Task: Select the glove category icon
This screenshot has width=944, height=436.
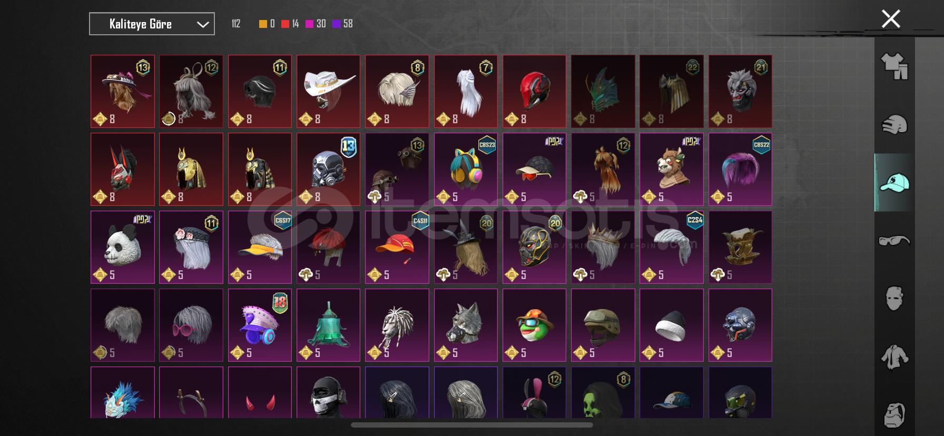Action: (894, 125)
